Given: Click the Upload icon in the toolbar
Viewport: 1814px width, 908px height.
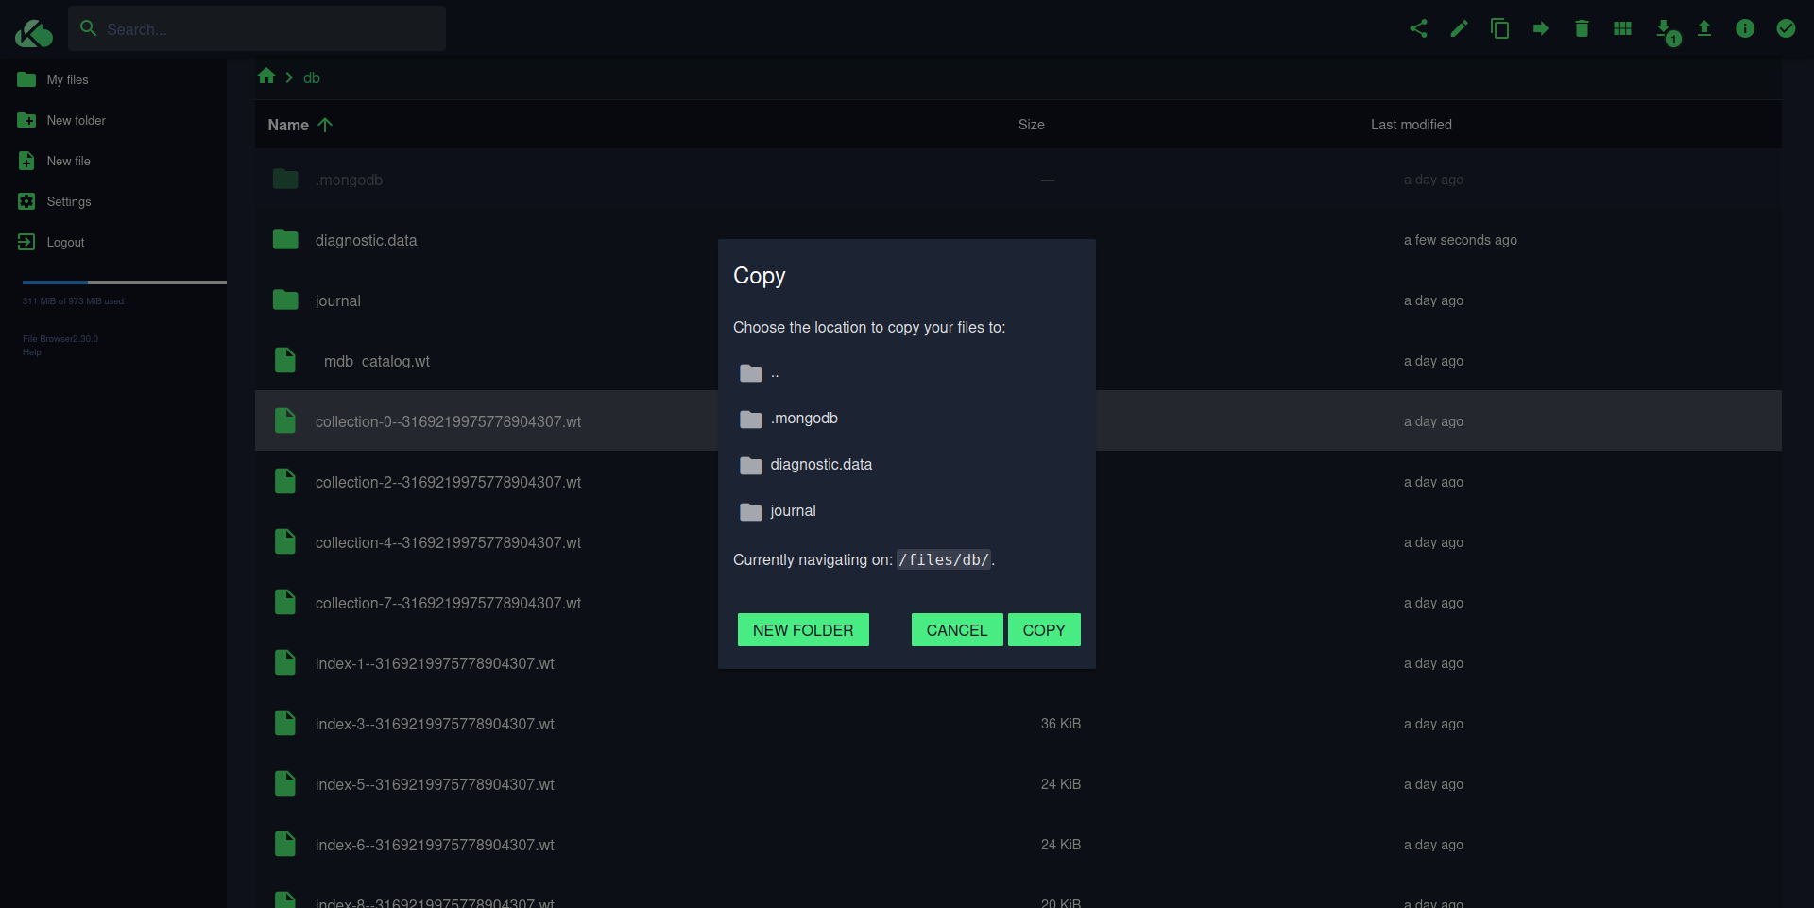Looking at the screenshot, I should coord(1704,28).
